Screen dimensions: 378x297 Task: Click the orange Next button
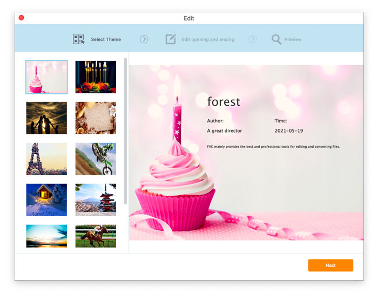[x=330, y=265]
